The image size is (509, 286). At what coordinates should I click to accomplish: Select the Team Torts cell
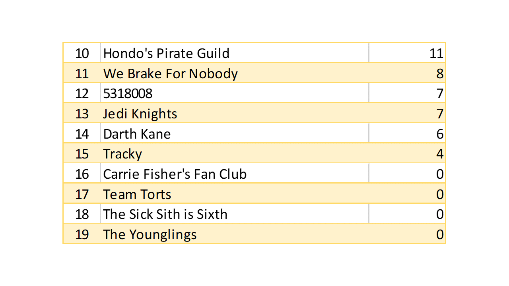tap(137, 194)
